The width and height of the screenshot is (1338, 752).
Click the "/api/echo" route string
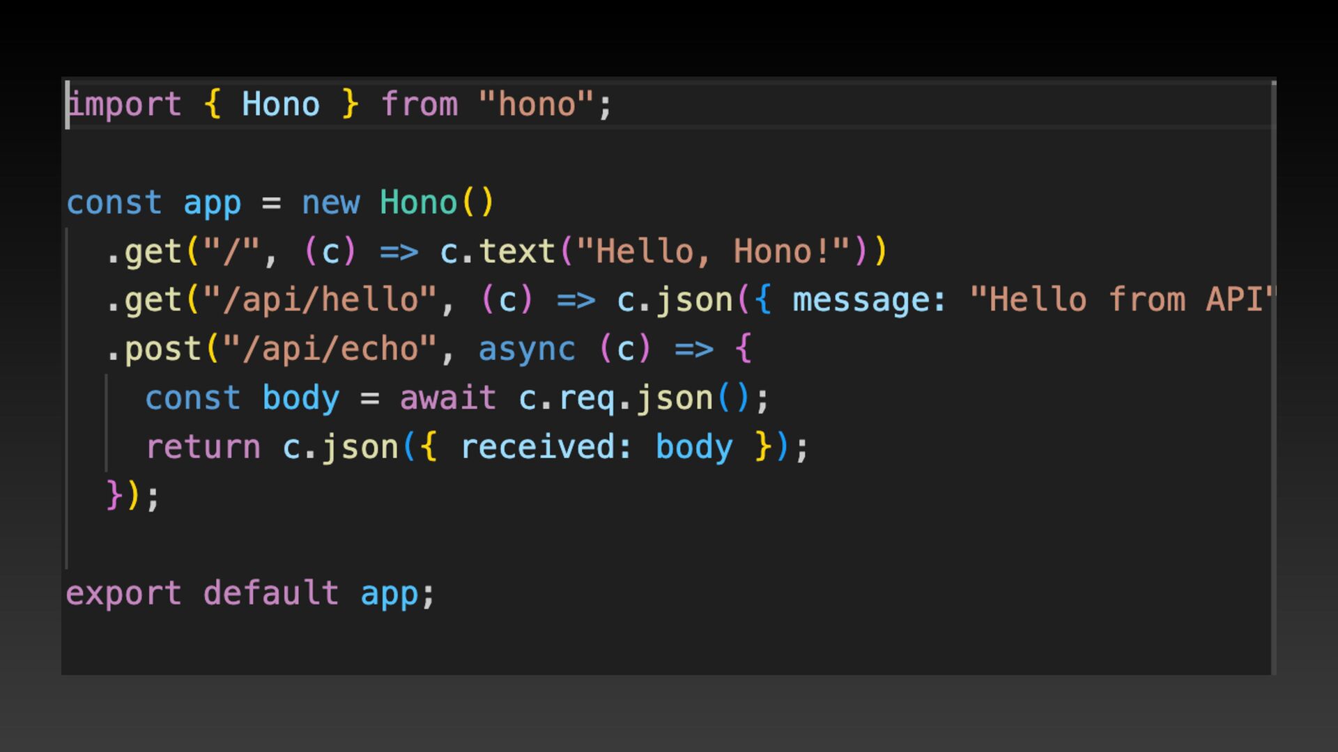pyautogui.click(x=330, y=350)
